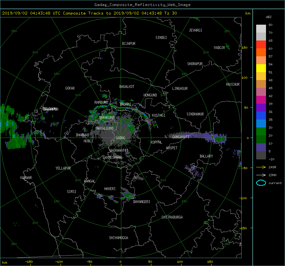Click the LINGASUR city label
This screenshot has width=285, height=266.
[180, 89]
